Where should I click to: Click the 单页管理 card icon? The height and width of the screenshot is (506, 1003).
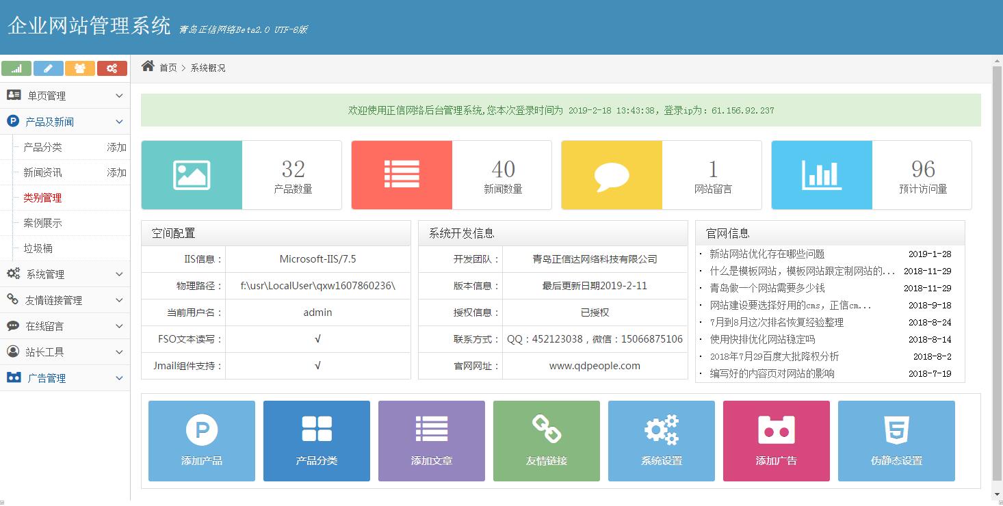pos(14,95)
